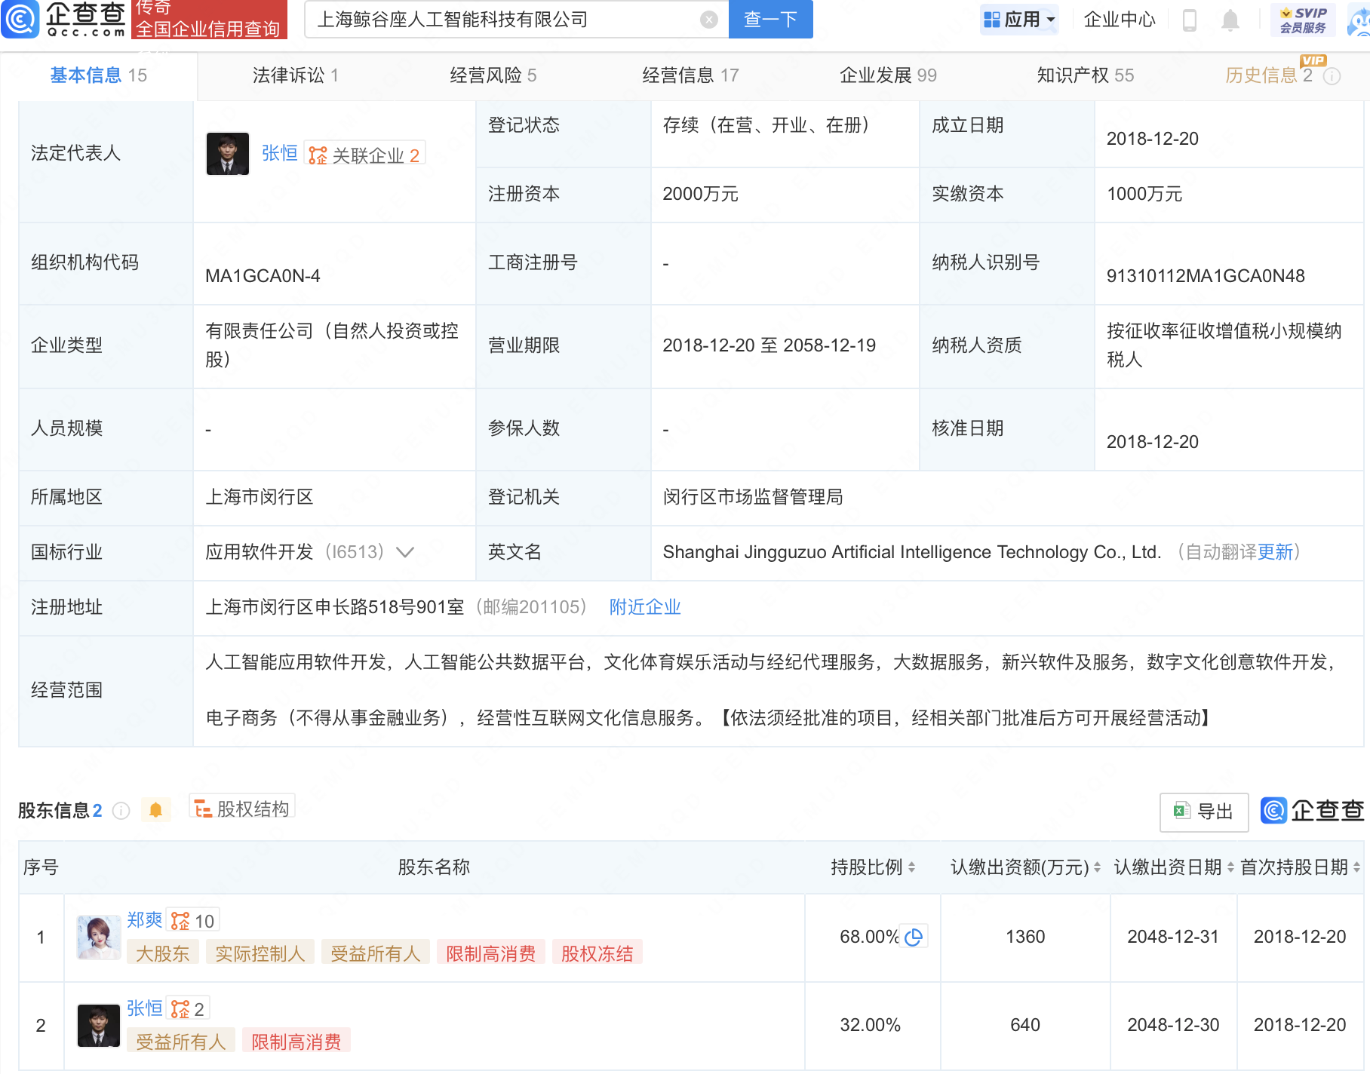Viewport: 1370px width, 1074px height.
Task: Click 张恒's 受益所有人 tag in row 2
Action: [181, 1042]
